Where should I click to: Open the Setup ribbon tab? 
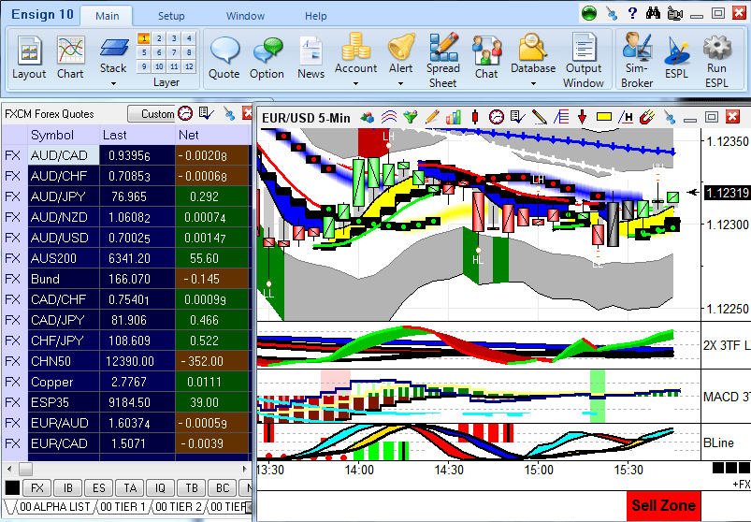click(171, 16)
